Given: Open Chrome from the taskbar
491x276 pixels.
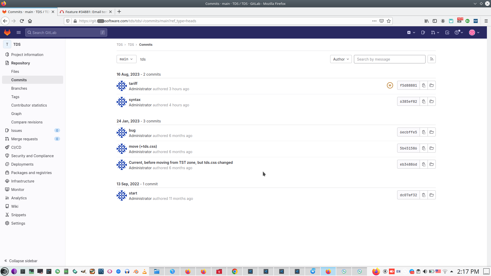Looking at the screenshot, I should [x=235, y=271].
